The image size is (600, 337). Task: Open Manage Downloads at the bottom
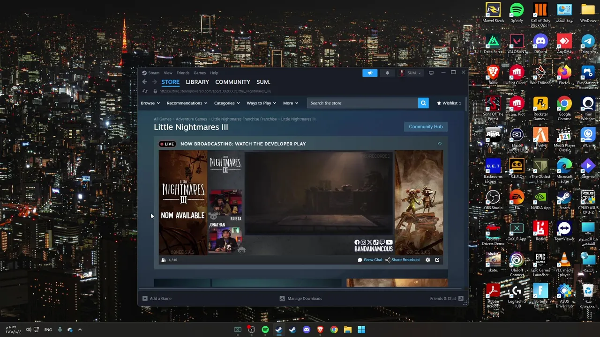click(300, 298)
